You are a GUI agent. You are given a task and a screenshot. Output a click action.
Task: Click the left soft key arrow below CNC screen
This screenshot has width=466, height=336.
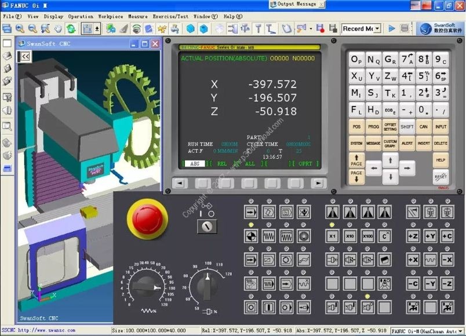180,183
